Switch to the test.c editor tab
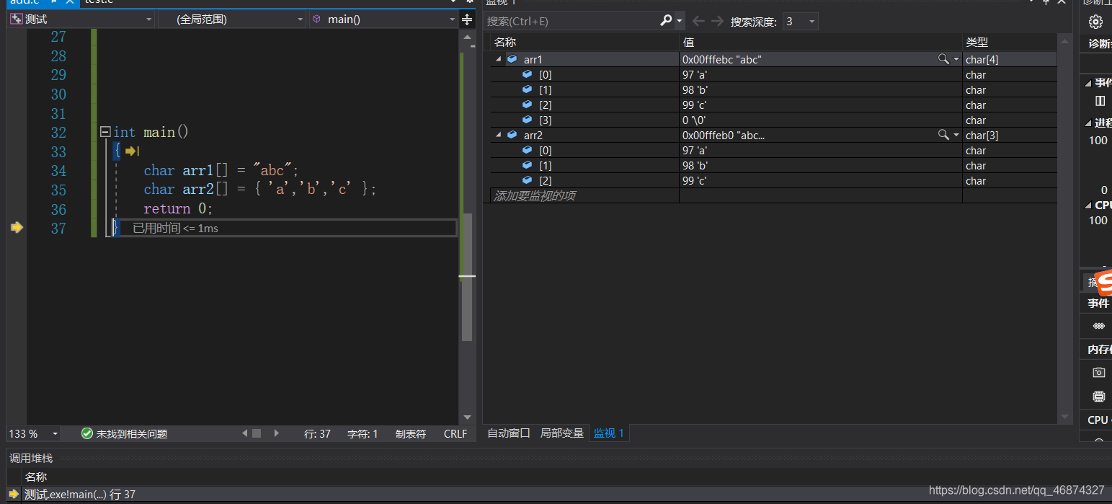Screen dimensions: 1112x504 click(x=99, y=2)
